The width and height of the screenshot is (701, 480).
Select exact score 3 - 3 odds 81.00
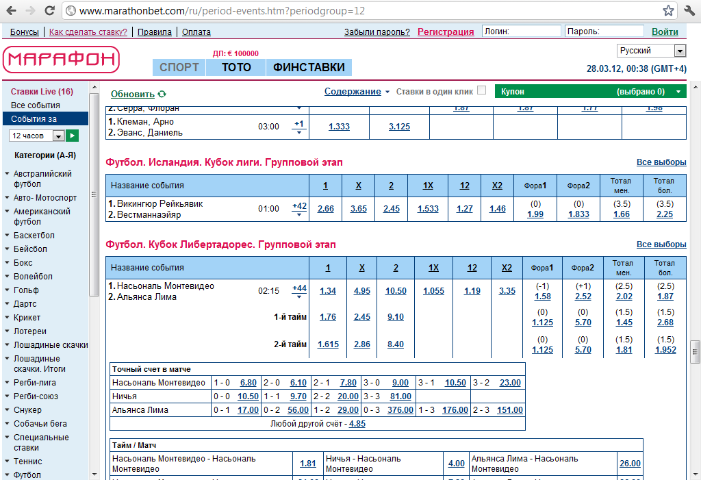(400, 396)
